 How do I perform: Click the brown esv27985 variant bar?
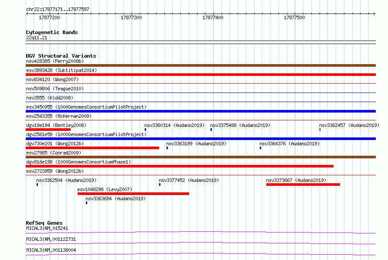pos(201,157)
